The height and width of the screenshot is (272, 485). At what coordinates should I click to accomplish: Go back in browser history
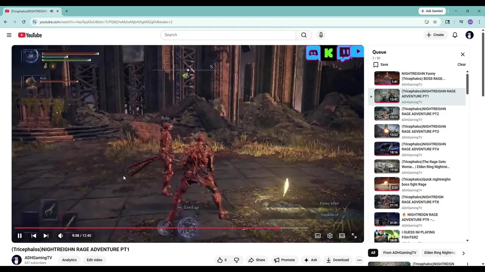pos(6,22)
